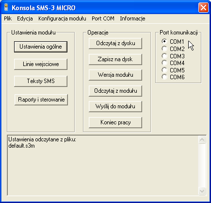This screenshot has height=203, width=211.
Task: Select the COM6 radio button
Action: click(164, 77)
